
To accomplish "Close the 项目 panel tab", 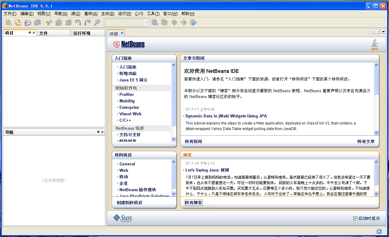I will [34, 33].
